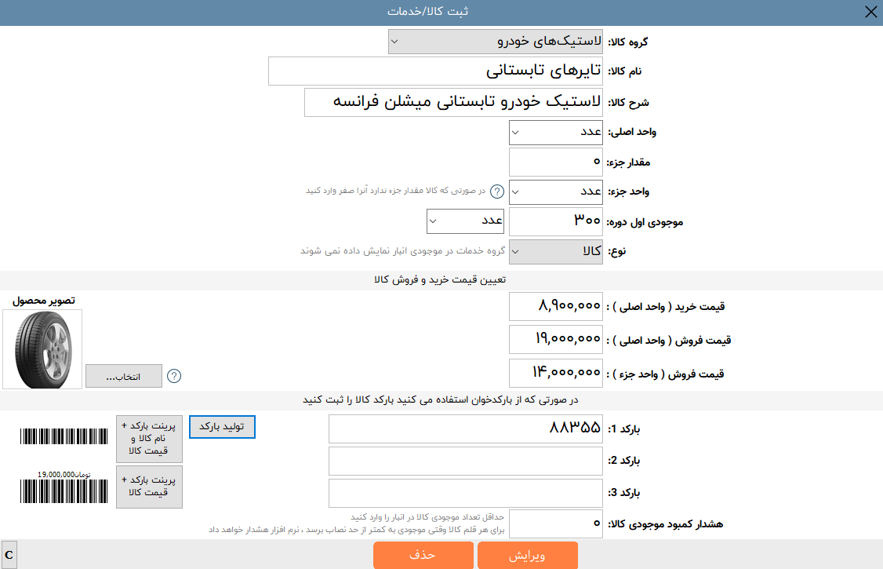The width and height of the screenshot is (883, 569).
Task: Click the پرینت بارکد + قیمت کالا button
Action: (x=149, y=487)
